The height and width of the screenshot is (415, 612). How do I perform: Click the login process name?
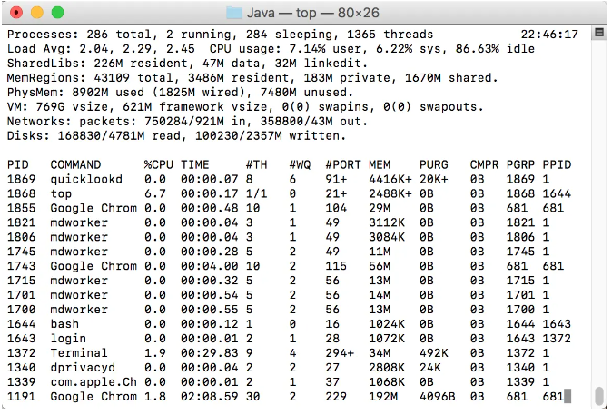pos(68,338)
